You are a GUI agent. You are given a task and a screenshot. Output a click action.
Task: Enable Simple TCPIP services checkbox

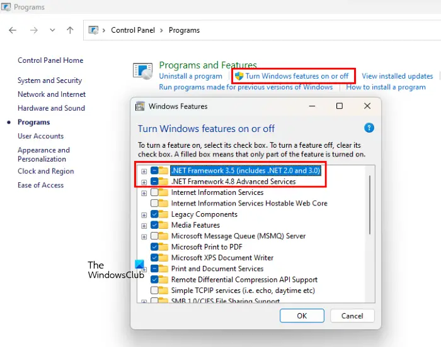pyautogui.click(x=154, y=290)
